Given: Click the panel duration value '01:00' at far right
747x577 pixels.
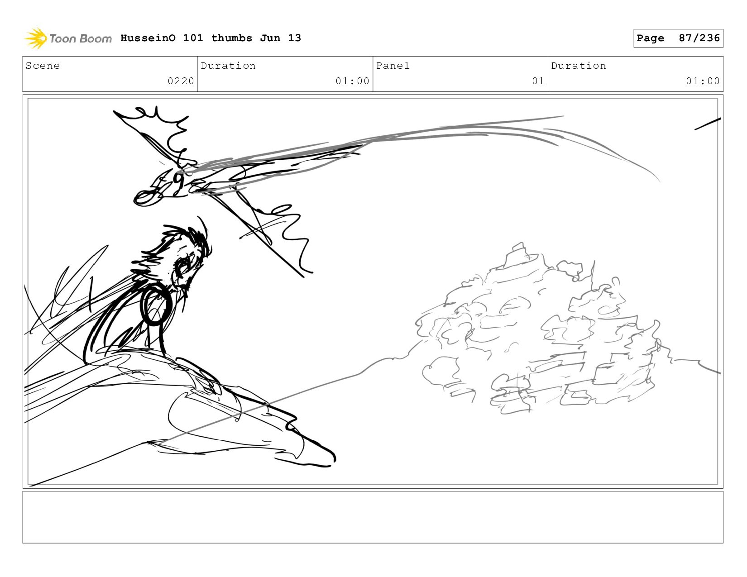Looking at the screenshot, I should 703,81.
